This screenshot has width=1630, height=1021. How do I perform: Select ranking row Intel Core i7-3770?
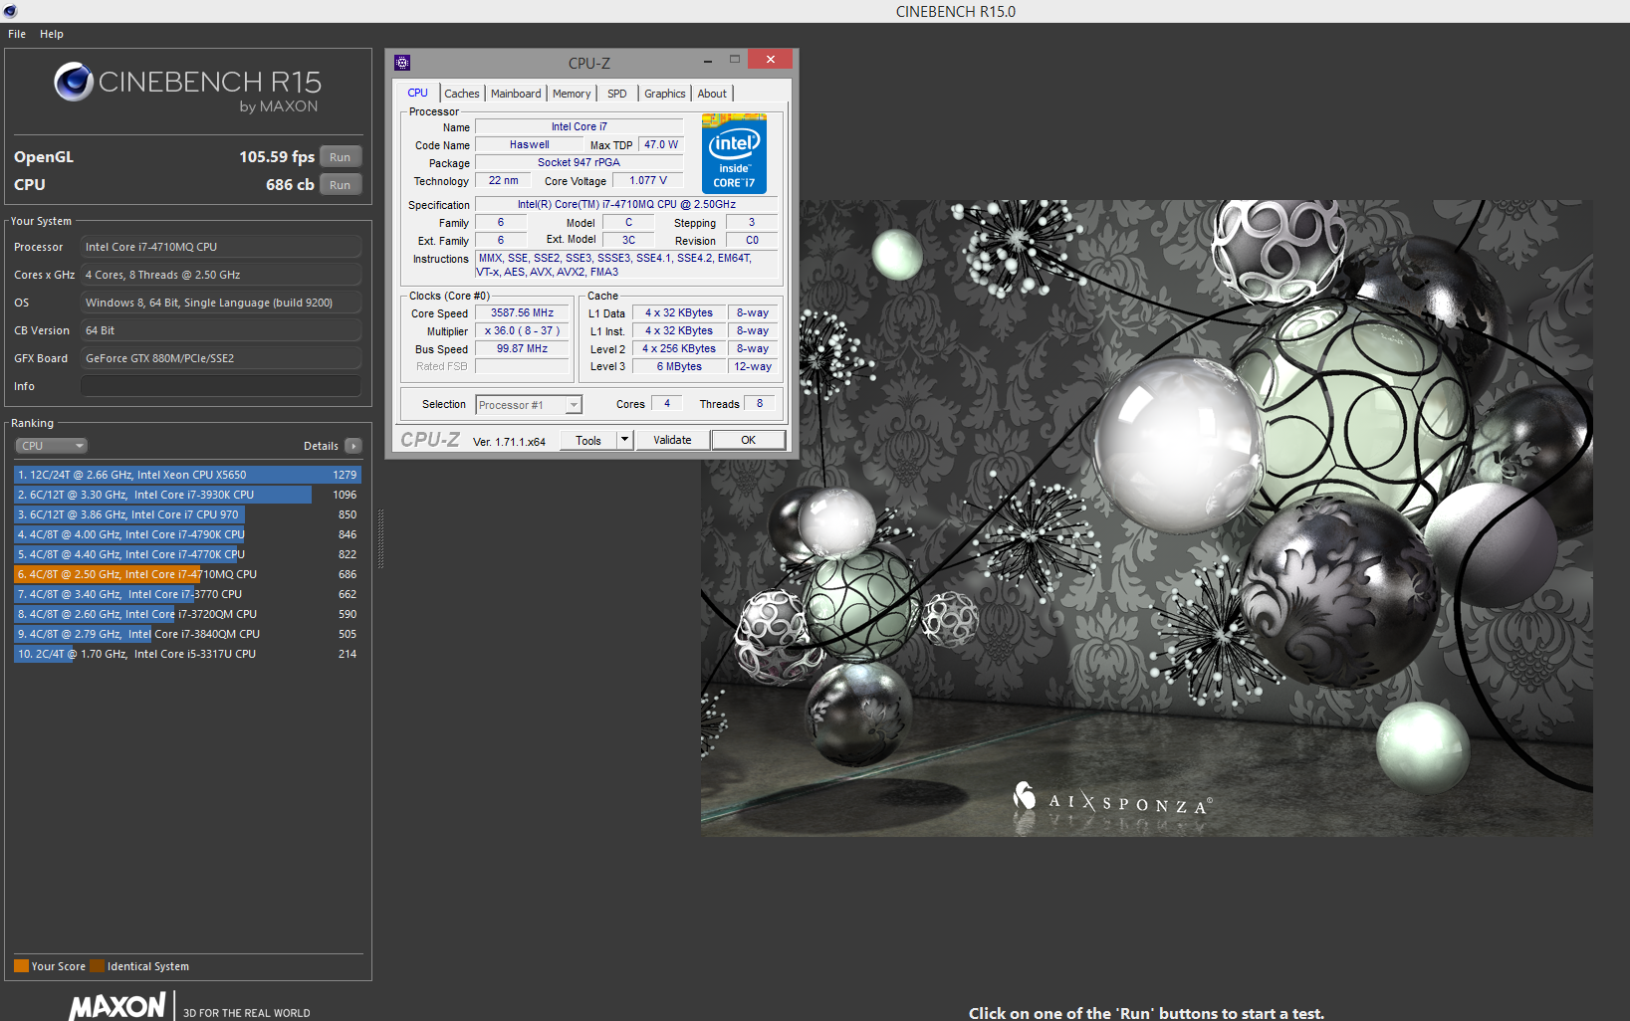pyautogui.click(x=187, y=594)
